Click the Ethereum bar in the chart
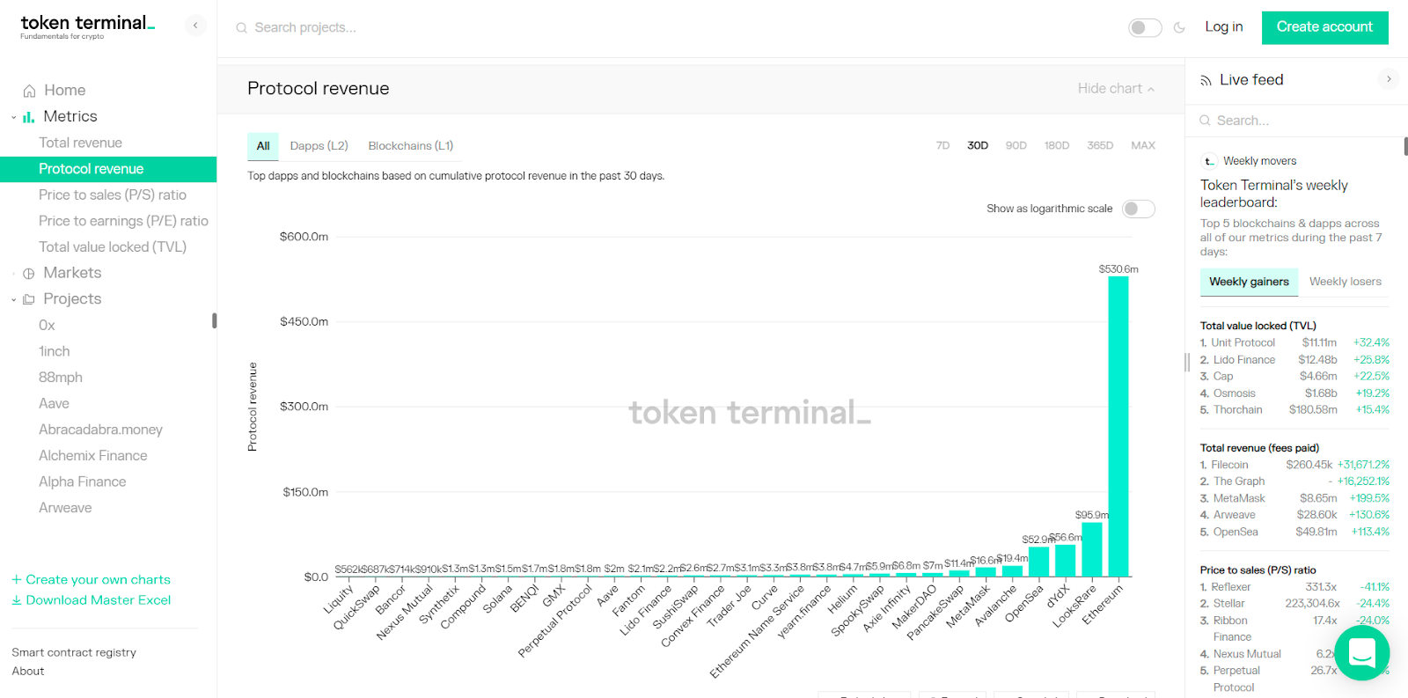The height and width of the screenshot is (698, 1408). (1118, 426)
